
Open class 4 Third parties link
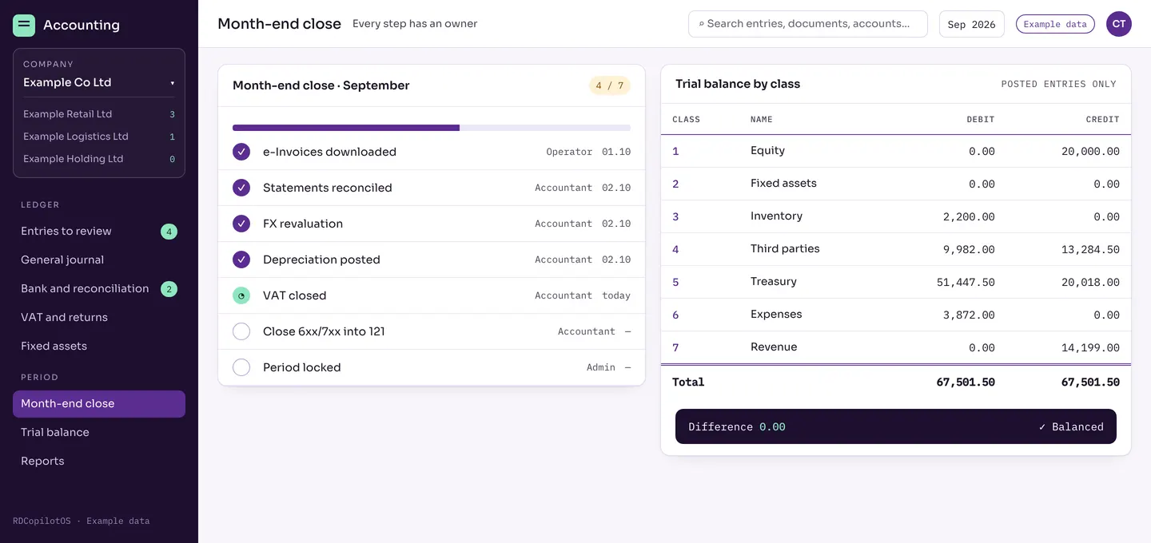point(675,249)
